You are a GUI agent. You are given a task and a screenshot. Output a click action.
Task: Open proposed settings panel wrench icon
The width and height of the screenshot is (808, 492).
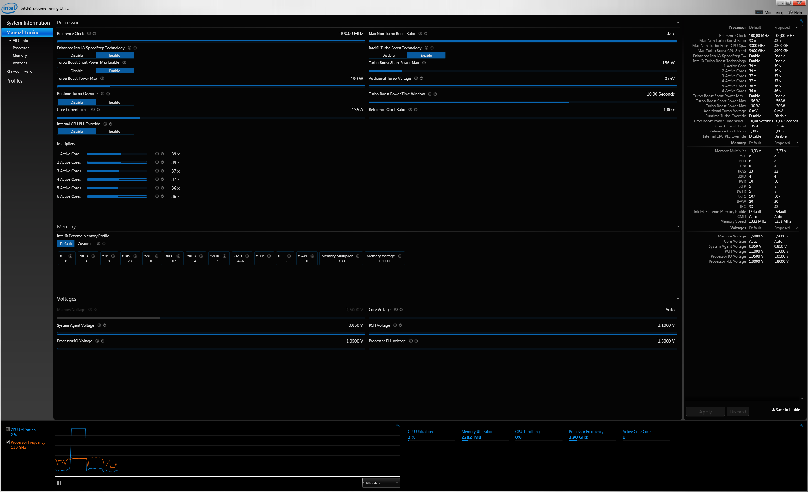[801, 21]
